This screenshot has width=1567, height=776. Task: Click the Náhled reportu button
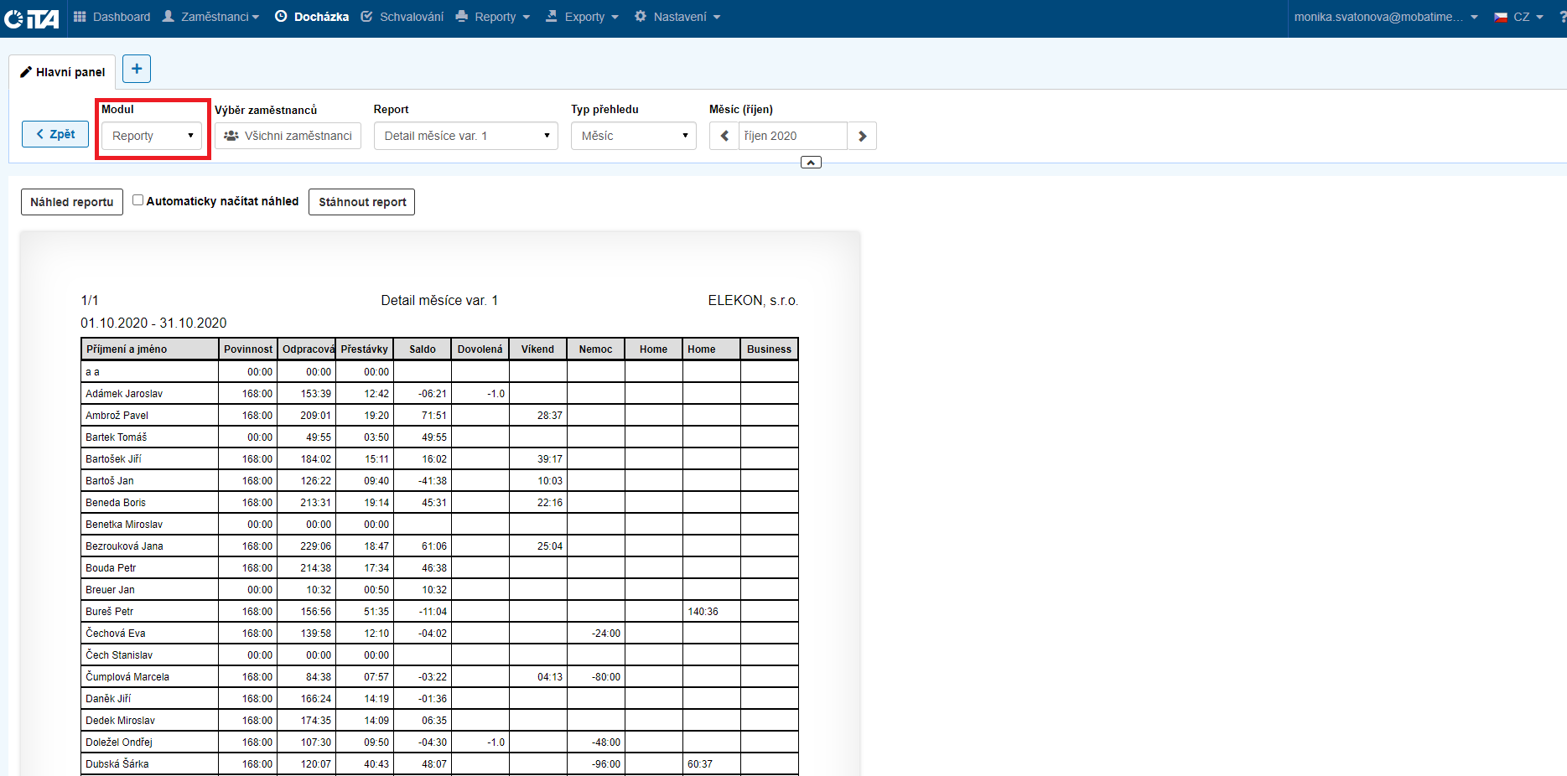[x=72, y=202]
